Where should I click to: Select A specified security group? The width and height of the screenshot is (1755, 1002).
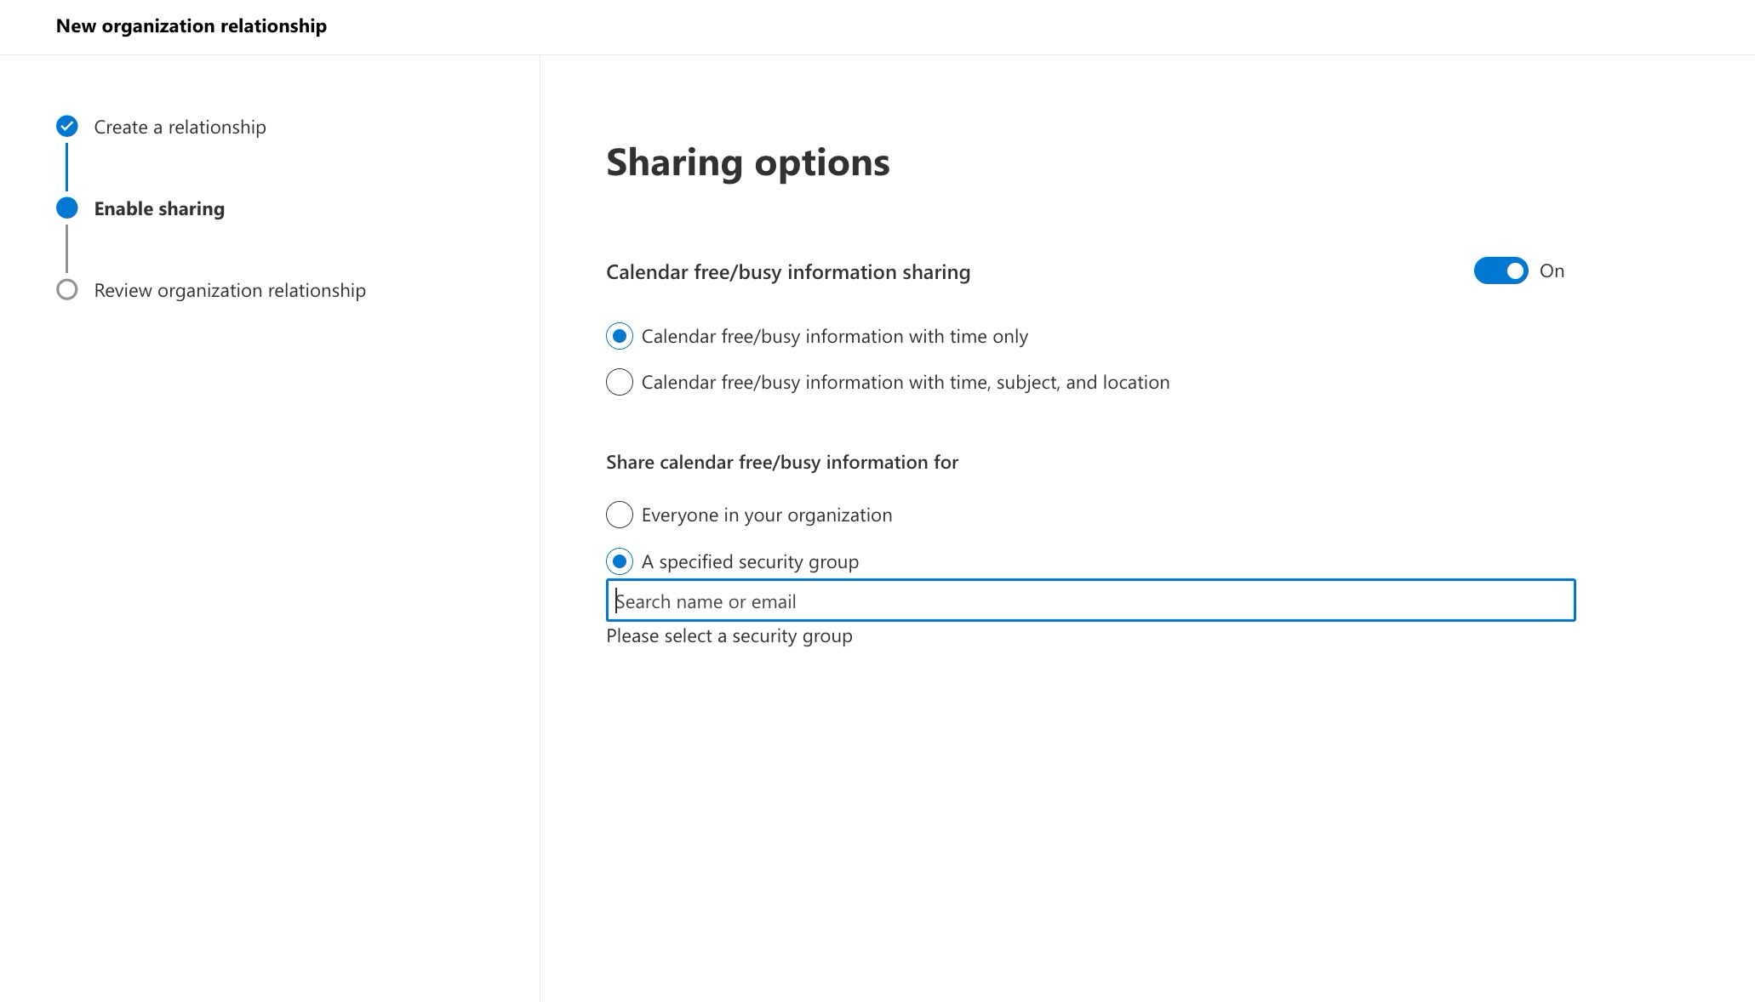click(619, 561)
